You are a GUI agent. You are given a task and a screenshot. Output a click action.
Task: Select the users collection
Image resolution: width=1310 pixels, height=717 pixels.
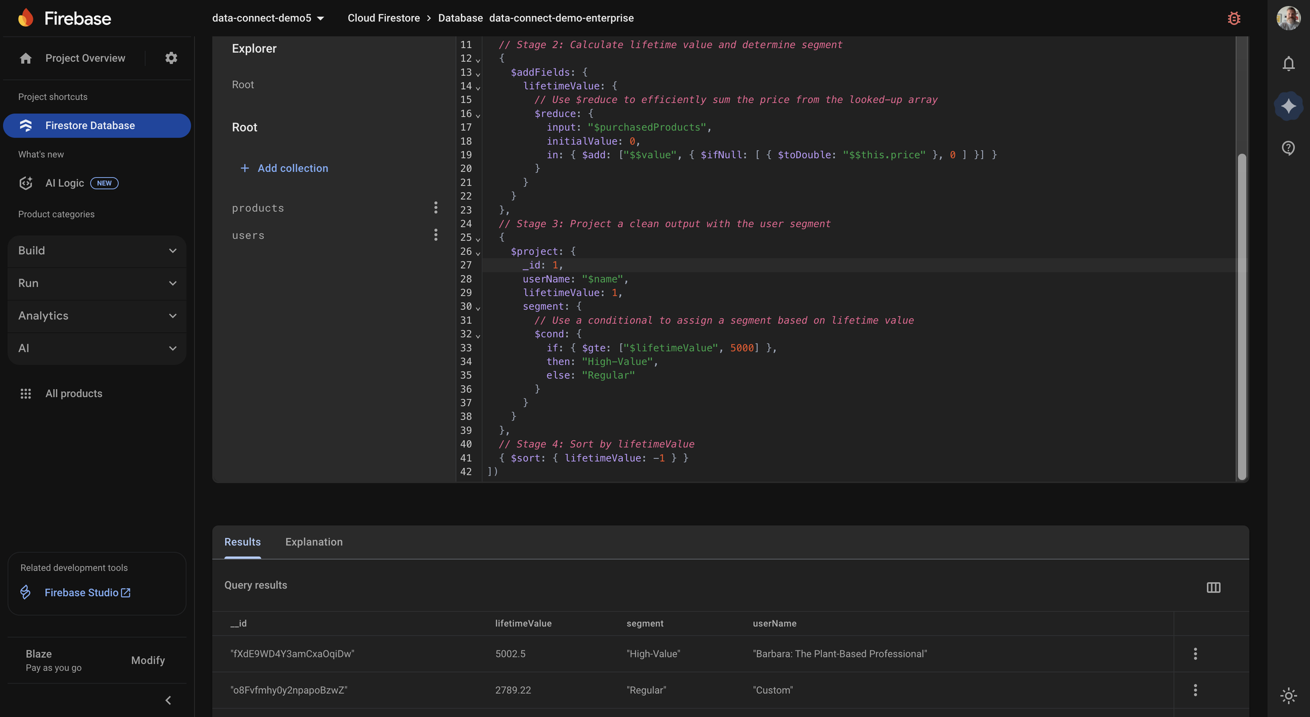(x=248, y=235)
